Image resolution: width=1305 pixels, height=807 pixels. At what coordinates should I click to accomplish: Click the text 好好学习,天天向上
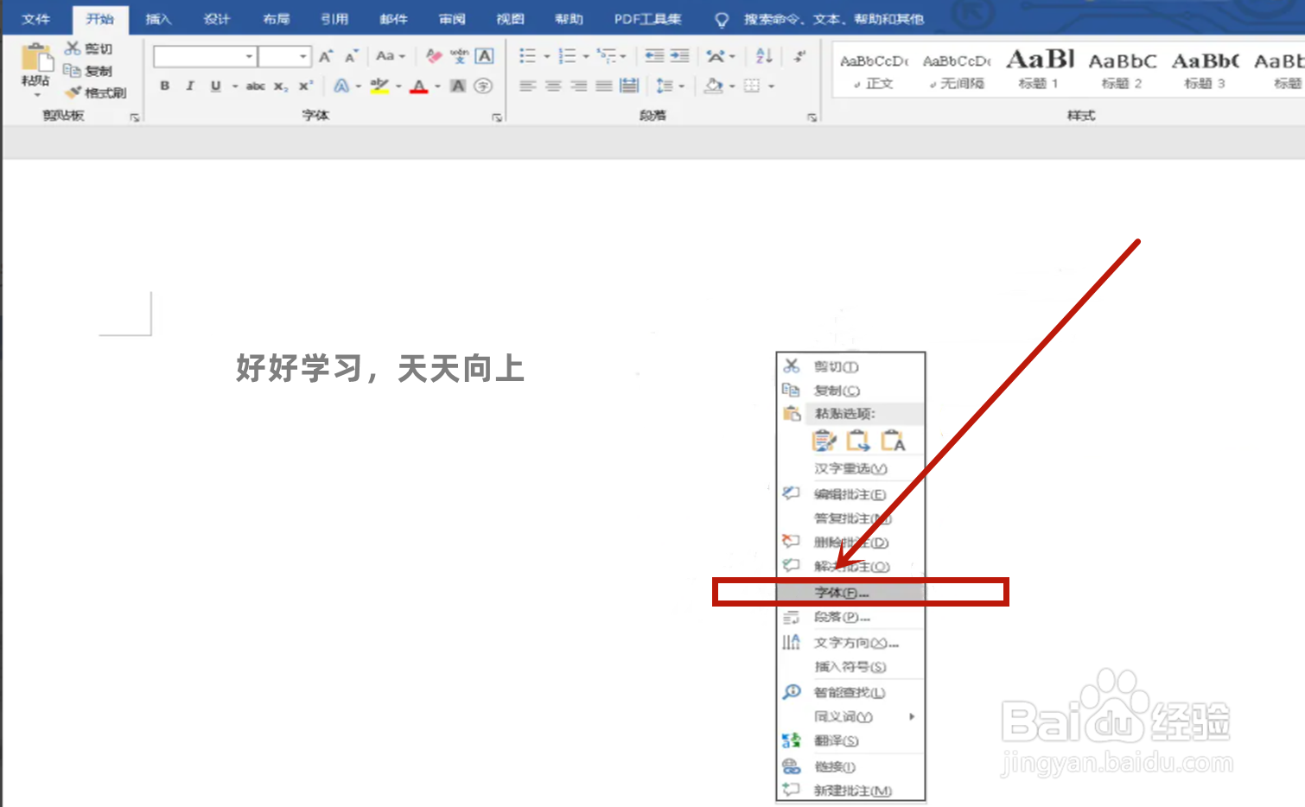pyautogui.click(x=380, y=368)
